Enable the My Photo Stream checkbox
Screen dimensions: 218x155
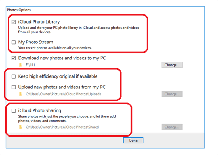[14, 42]
